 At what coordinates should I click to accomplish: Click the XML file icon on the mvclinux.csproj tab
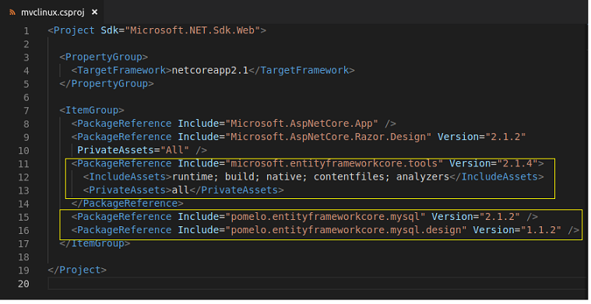[x=12, y=12]
